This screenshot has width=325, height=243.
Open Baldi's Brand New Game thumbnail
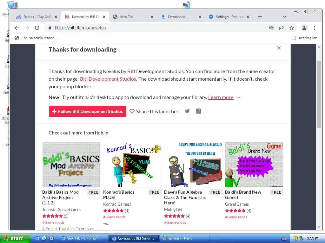254,165
